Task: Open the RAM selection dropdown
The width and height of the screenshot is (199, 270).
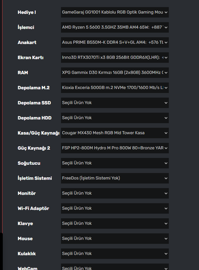Action: pyautogui.click(x=115, y=73)
